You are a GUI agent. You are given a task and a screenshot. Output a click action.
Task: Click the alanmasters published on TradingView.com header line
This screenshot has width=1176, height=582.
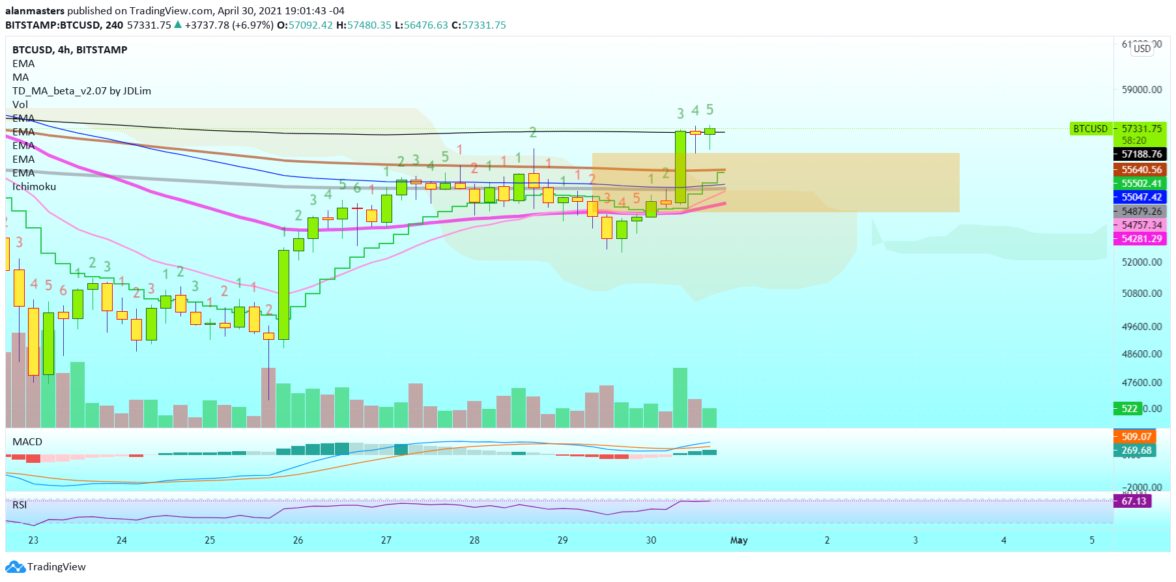[175, 10]
